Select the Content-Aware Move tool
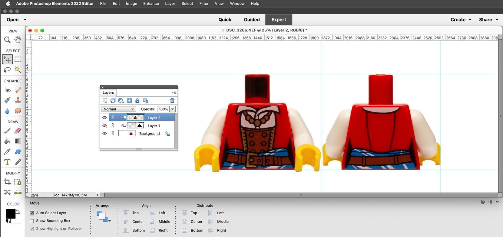 pos(7,192)
